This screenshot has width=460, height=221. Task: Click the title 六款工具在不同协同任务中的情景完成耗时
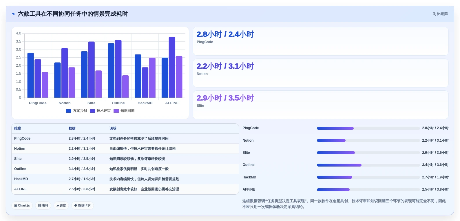pos(73,14)
